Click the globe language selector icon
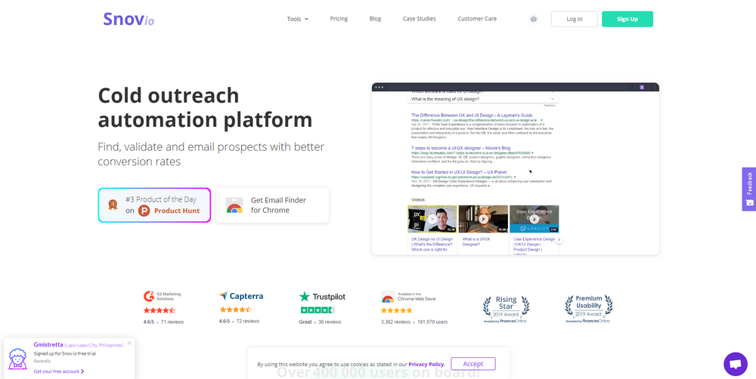Screen dimensions: 756x379 coord(533,20)
